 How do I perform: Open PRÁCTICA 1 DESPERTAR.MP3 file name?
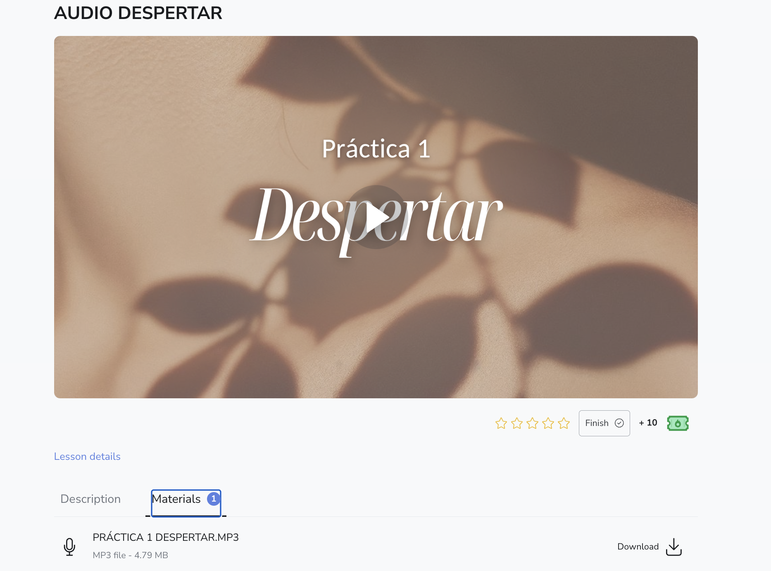click(166, 537)
